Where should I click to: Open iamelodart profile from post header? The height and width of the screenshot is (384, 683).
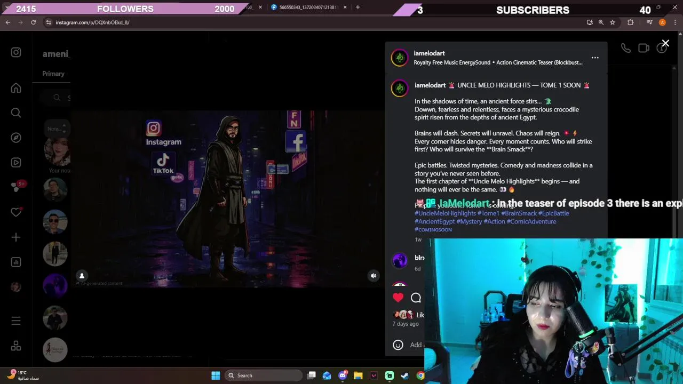[429, 53]
